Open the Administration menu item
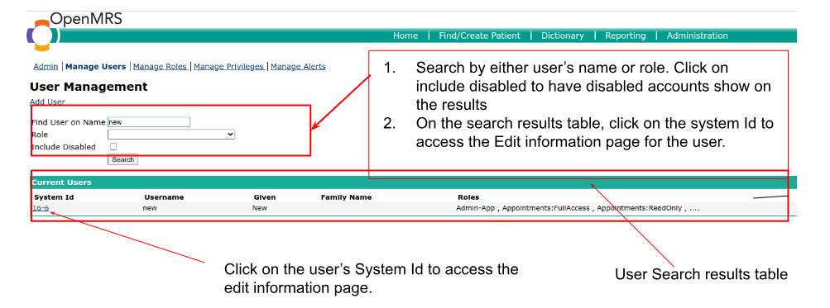Image resolution: width=830 pixels, height=308 pixels. 697,36
